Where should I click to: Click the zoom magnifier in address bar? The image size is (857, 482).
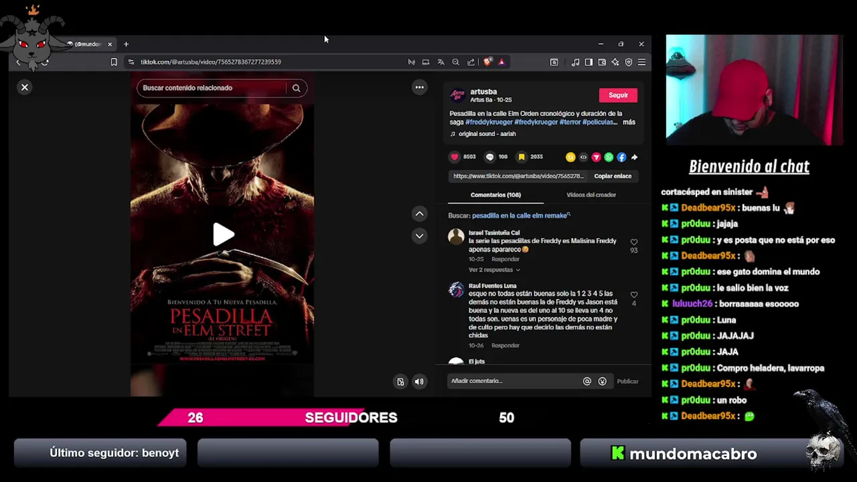click(455, 62)
